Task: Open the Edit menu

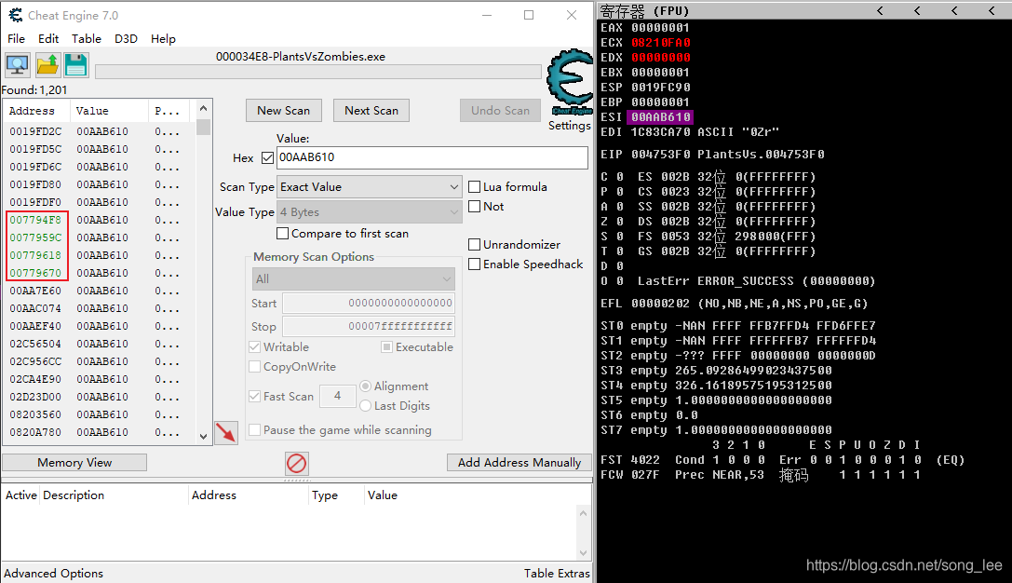Action: pos(48,39)
